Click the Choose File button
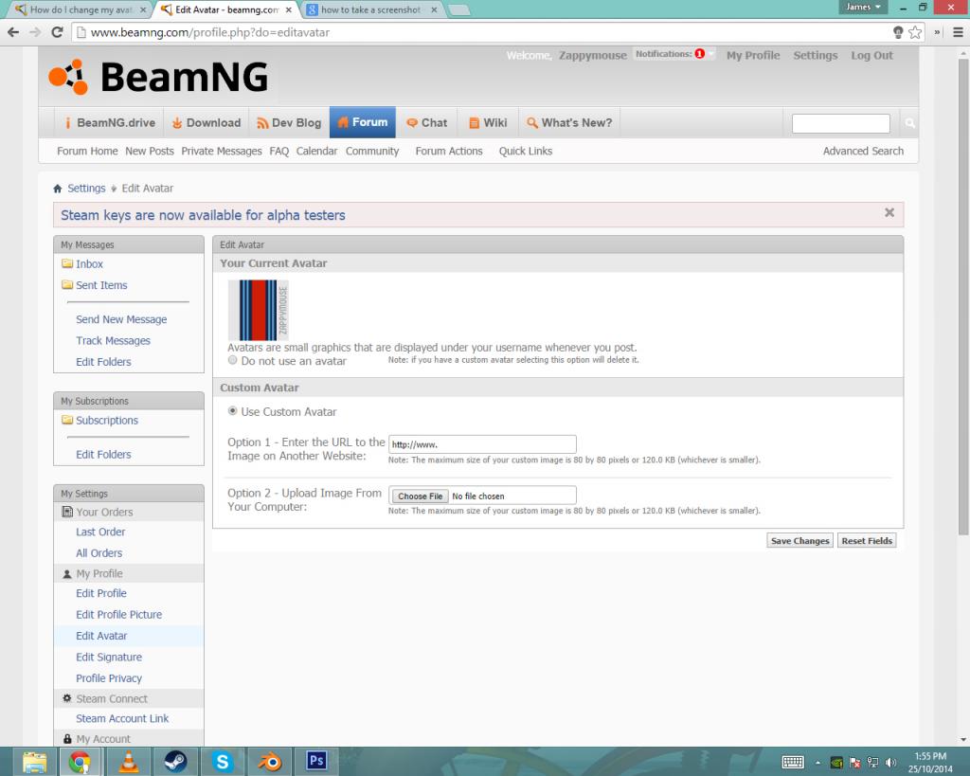Screen dimensions: 970x776 coord(420,496)
